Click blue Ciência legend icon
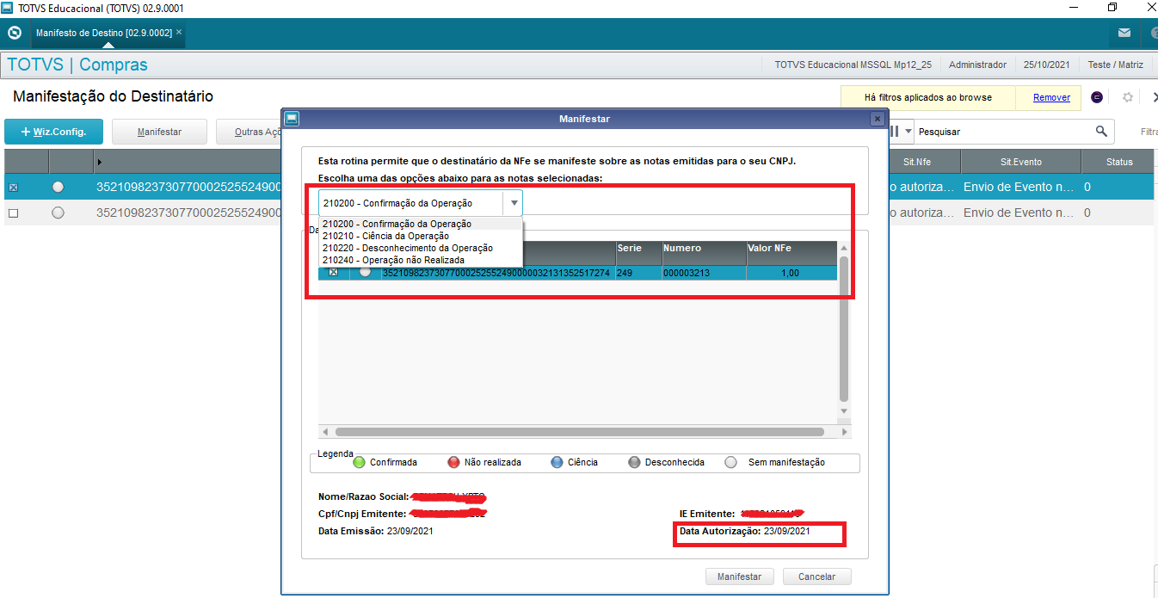 pos(557,462)
